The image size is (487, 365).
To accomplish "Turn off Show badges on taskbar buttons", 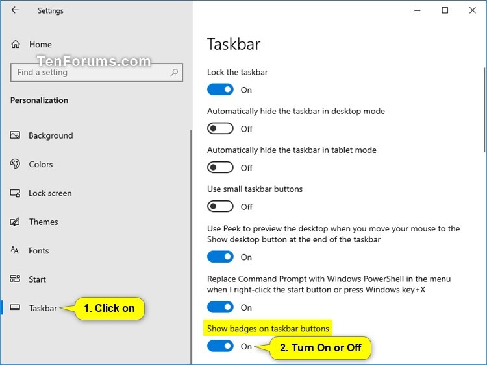I will 220,346.
